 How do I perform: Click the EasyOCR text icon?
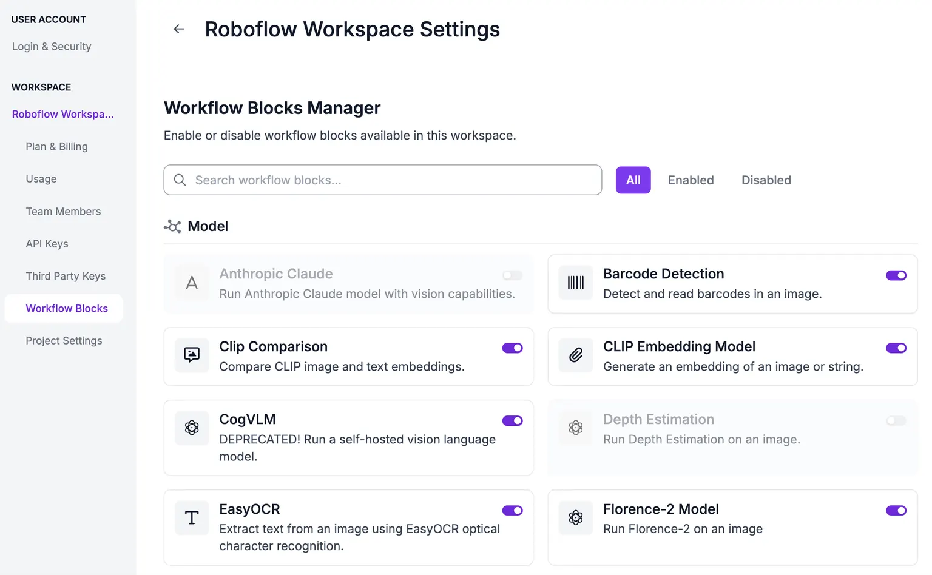[x=192, y=518]
